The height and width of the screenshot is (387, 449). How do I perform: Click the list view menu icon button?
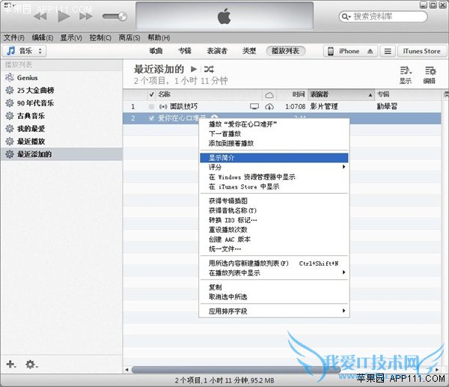(x=388, y=51)
